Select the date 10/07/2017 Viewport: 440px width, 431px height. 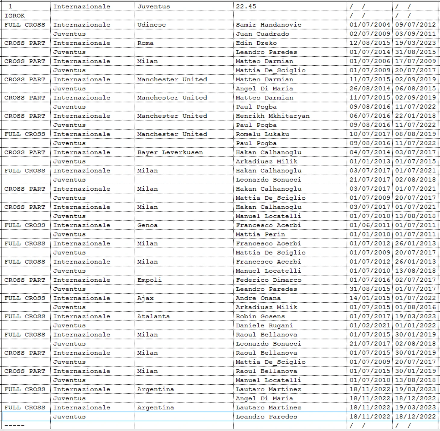[370, 134]
